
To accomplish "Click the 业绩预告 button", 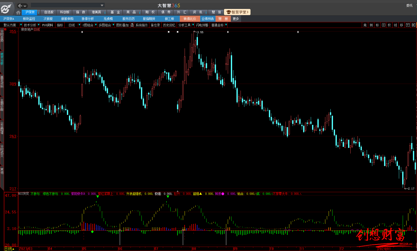I will coord(208,19).
